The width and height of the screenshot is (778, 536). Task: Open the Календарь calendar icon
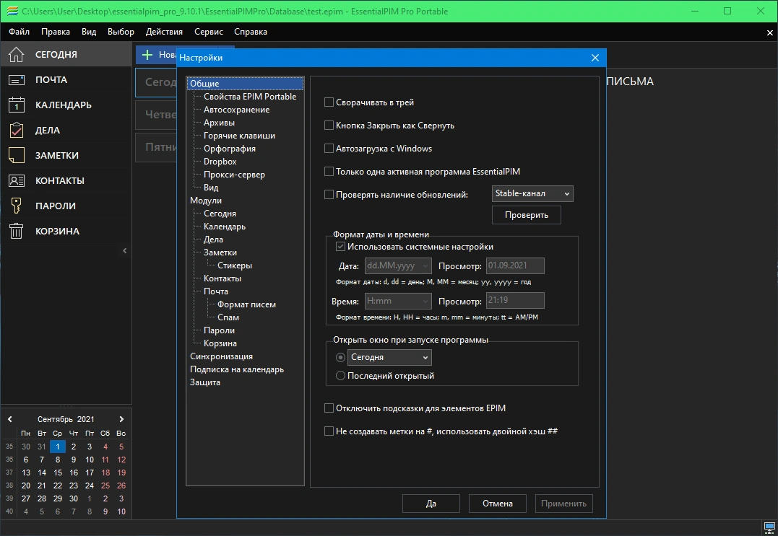pos(17,105)
